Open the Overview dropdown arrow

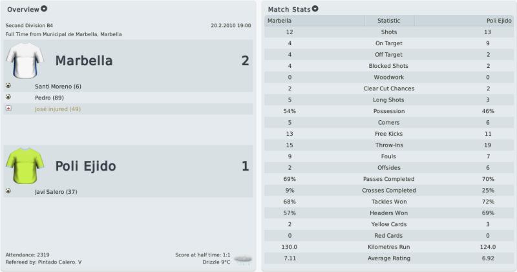44,9
